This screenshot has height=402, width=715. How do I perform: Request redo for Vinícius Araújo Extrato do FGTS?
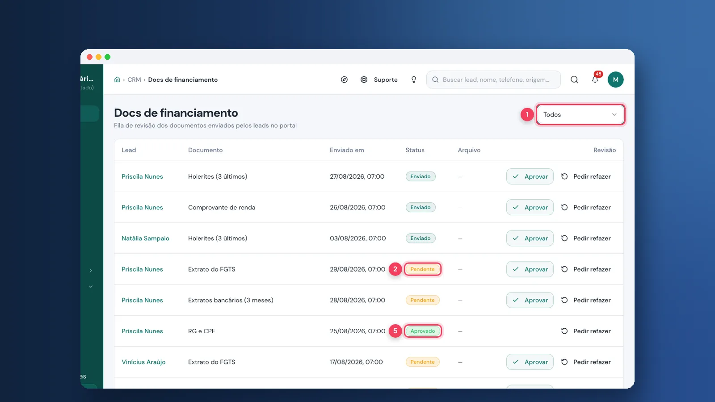pos(586,362)
